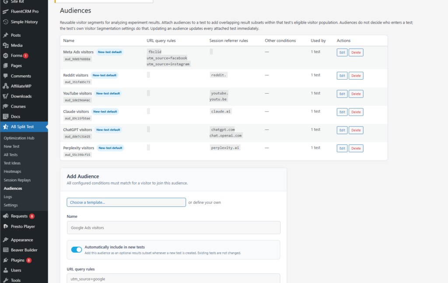This screenshot has height=283, width=448.
Task: Open AB Split Test Settings submenu
Action: pos(10,205)
